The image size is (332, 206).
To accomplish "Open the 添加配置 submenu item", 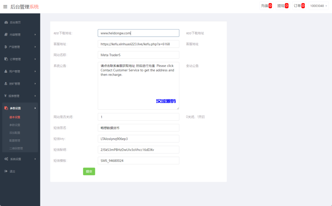I will 15,133.
